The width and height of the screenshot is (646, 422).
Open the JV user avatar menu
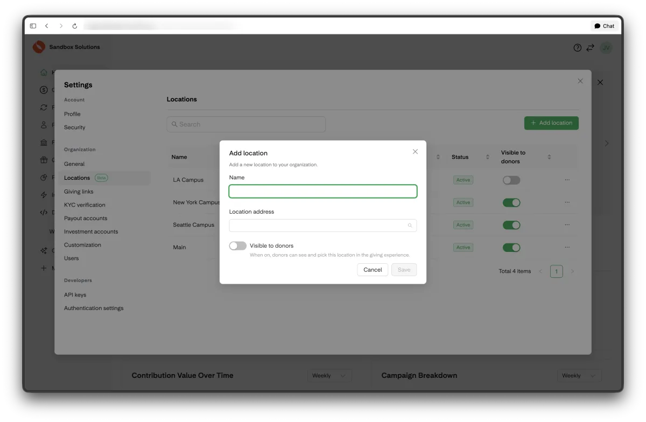point(606,48)
